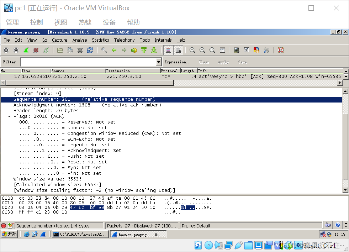Toggle auto scroll during live capture
This screenshot has height=252, width=349.
click(x=179, y=50)
